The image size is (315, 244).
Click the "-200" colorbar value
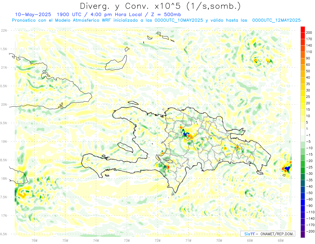click(x=310, y=231)
